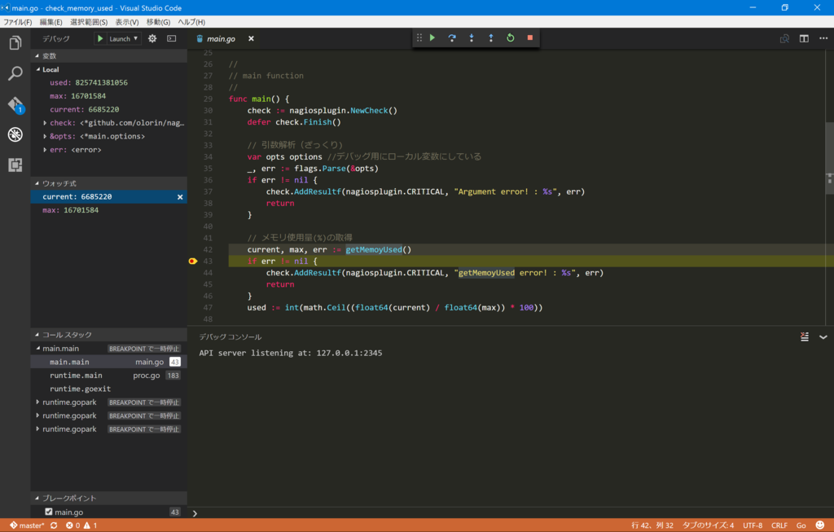The image size is (834, 532).
Task: Click the master* branch indicator
Action: (x=26, y=525)
